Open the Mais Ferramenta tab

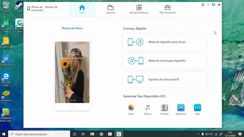(167, 10)
